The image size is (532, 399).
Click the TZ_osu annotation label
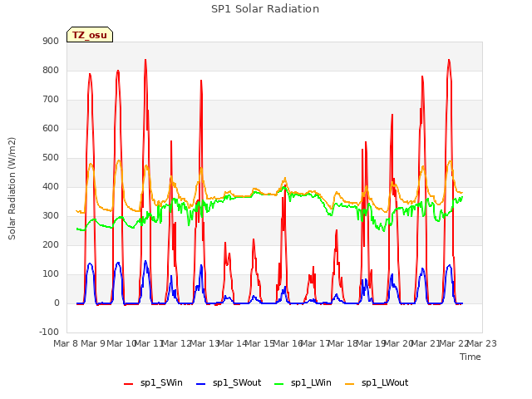[x=90, y=35]
